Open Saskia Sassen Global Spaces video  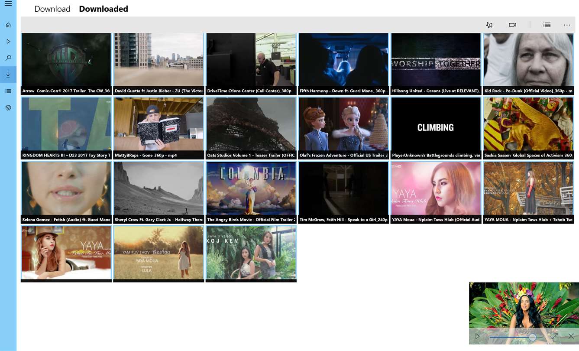(x=528, y=128)
